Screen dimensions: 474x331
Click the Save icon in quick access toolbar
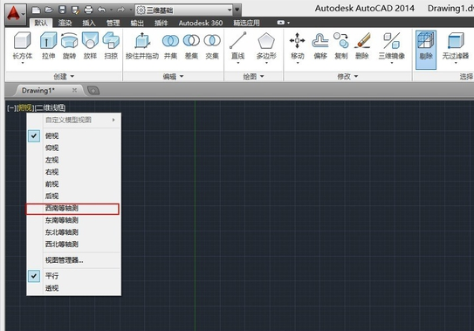(x=62, y=10)
